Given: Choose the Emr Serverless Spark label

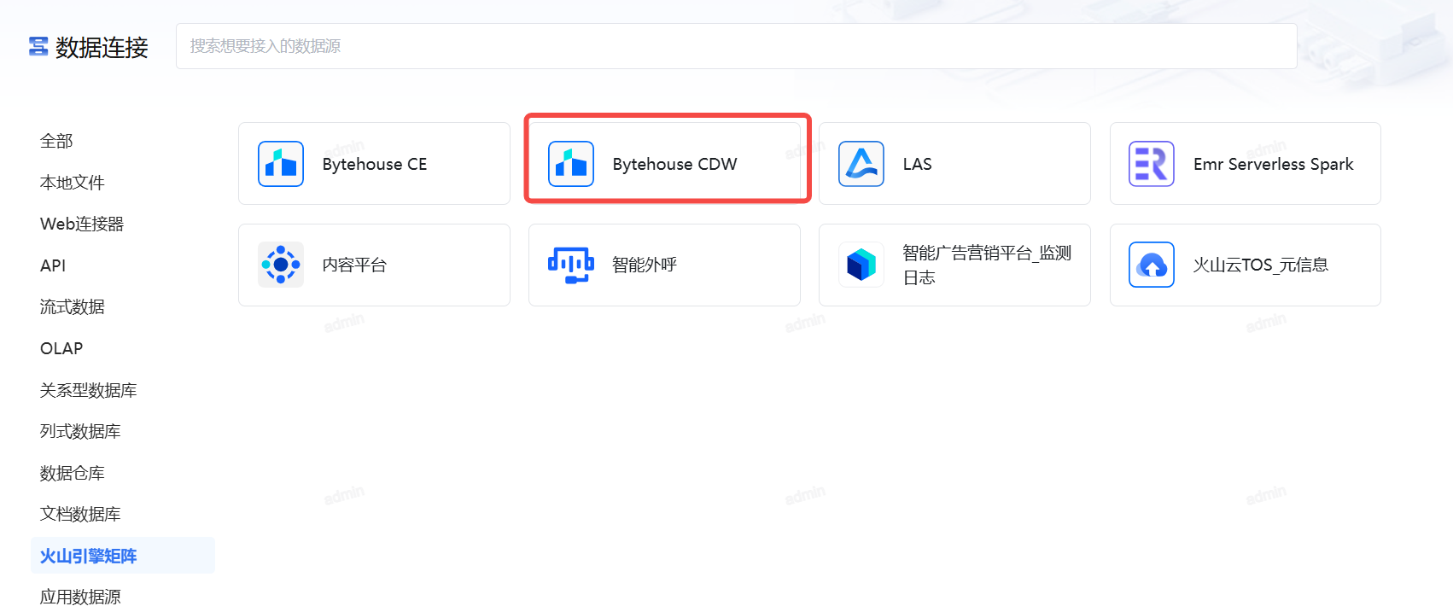Looking at the screenshot, I should point(1273,164).
